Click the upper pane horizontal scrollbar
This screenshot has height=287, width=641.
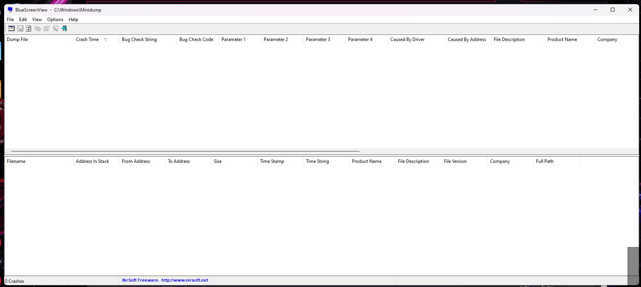pos(185,151)
